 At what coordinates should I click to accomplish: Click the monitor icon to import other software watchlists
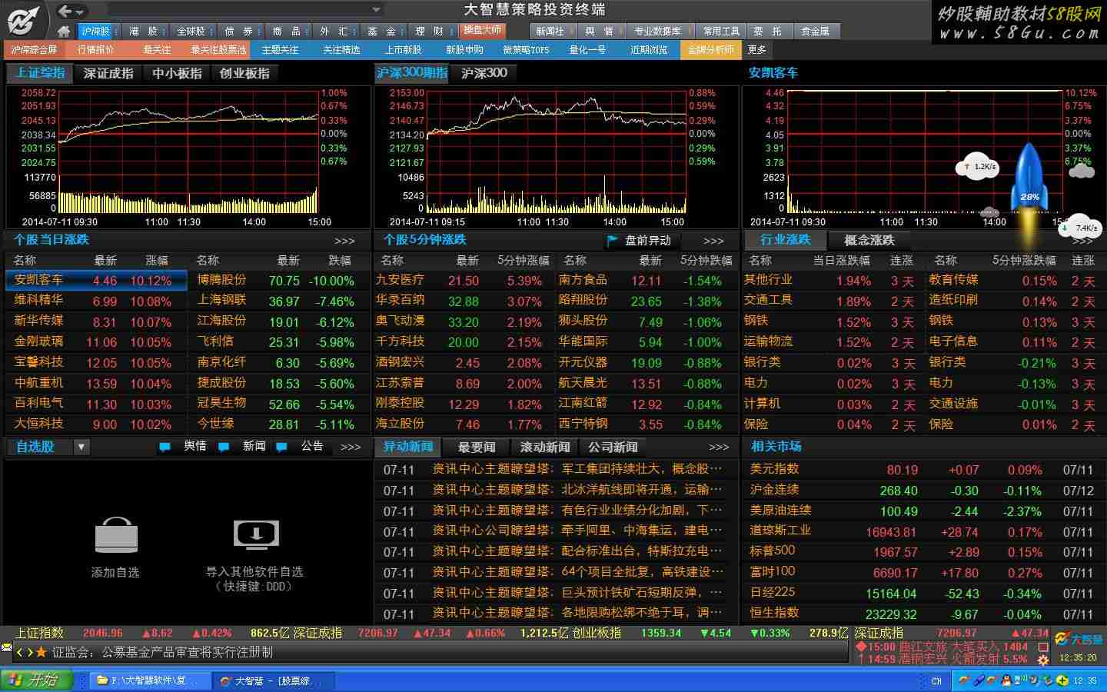(x=256, y=534)
